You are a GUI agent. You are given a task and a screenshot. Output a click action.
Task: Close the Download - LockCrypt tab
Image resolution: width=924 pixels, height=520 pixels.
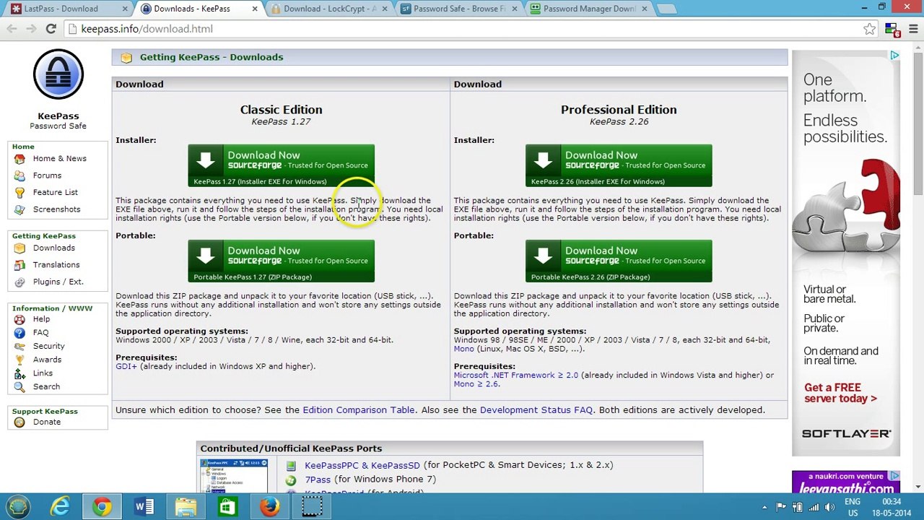click(384, 9)
